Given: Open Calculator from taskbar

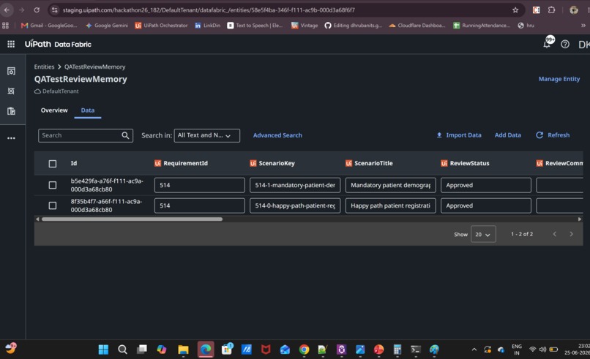Looking at the screenshot, I should pos(397,349).
